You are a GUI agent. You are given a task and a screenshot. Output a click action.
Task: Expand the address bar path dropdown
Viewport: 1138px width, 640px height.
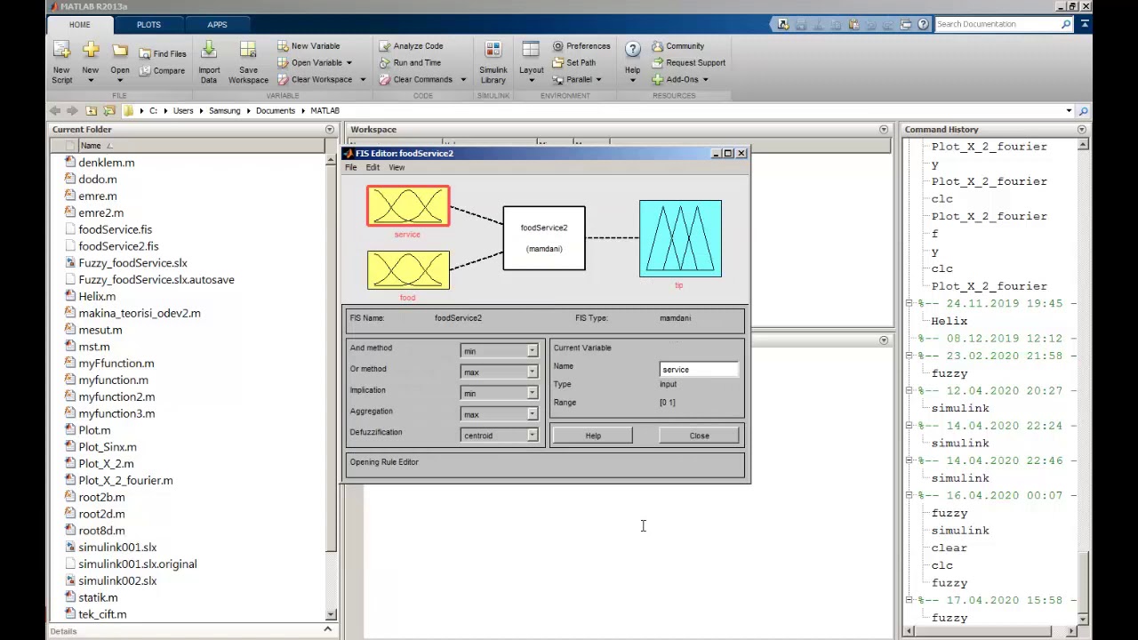coord(1069,111)
